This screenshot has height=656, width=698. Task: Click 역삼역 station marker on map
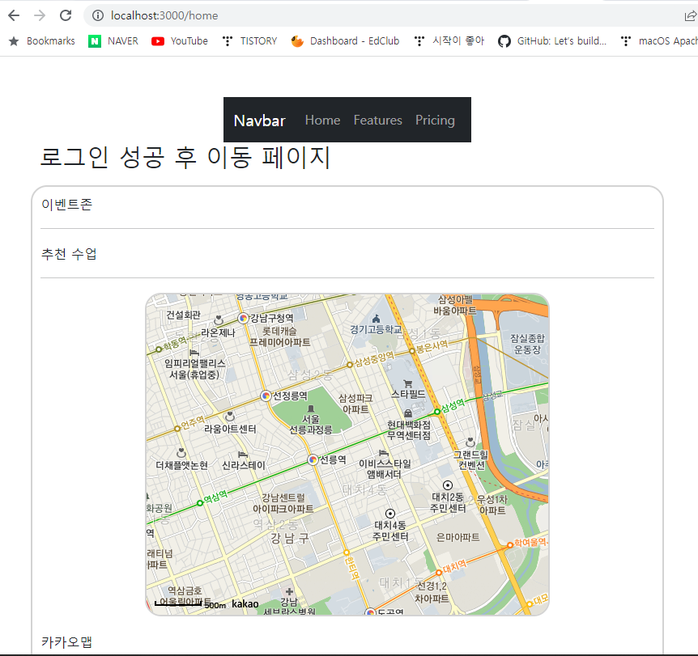tap(200, 503)
